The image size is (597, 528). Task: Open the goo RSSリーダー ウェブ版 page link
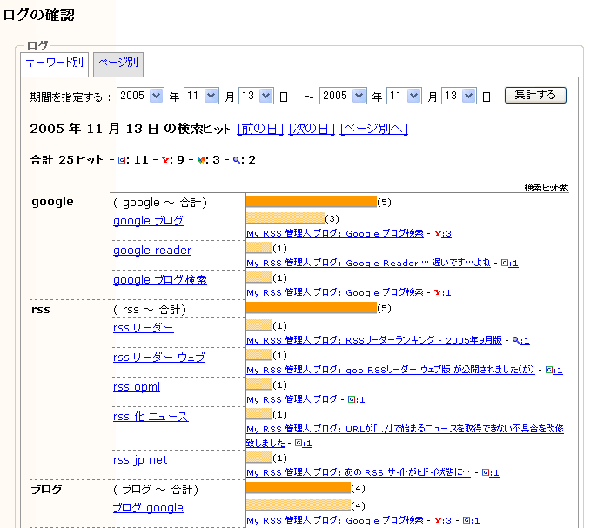(390, 371)
